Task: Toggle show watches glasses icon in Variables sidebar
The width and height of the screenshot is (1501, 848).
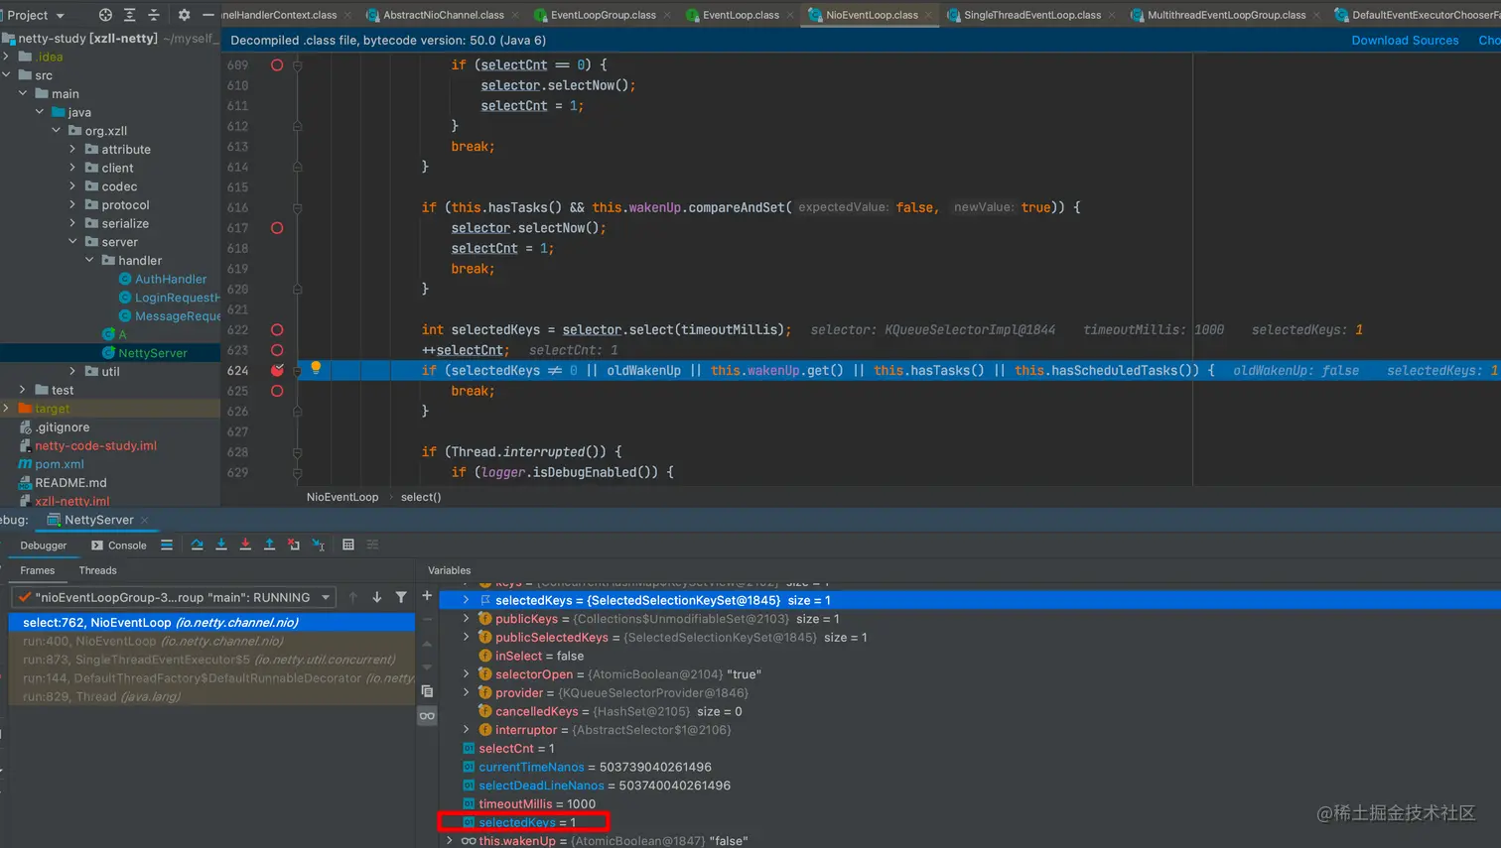Action: click(427, 715)
